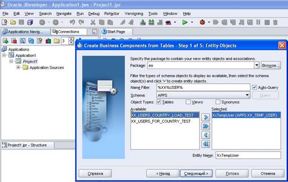The height and width of the screenshot is (182, 288).
Task: Click the navigator Search magnifier icon
Action: (22, 41)
